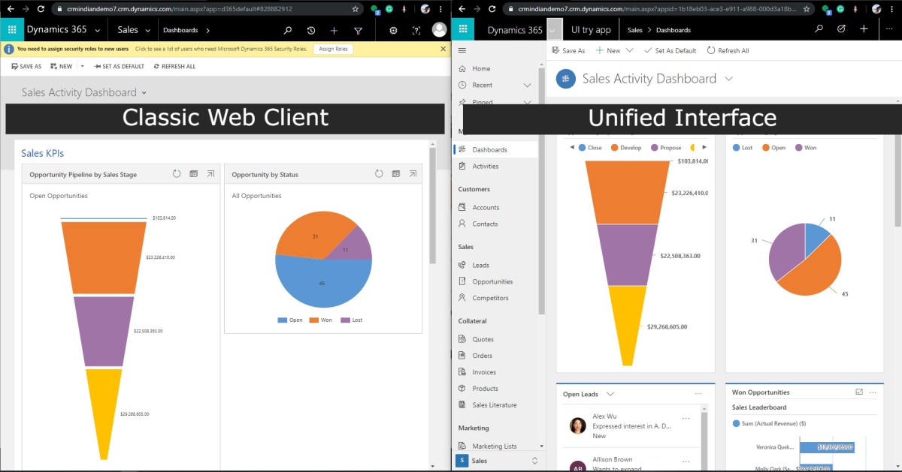Open the Opportunity by Status chart in full view
The height and width of the screenshot is (472, 902).
(x=413, y=173)
